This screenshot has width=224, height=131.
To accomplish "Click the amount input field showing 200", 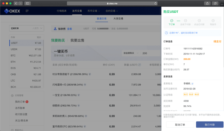I will pos(150,53).
